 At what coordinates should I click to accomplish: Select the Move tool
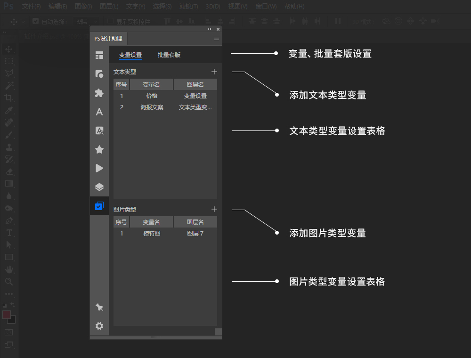pyautogui.click(x=9, y=49)
